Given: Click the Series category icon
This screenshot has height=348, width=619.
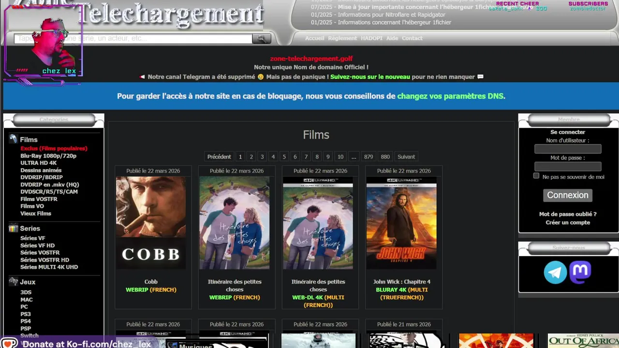Looking at the screenshot, I should pos(13,228).
